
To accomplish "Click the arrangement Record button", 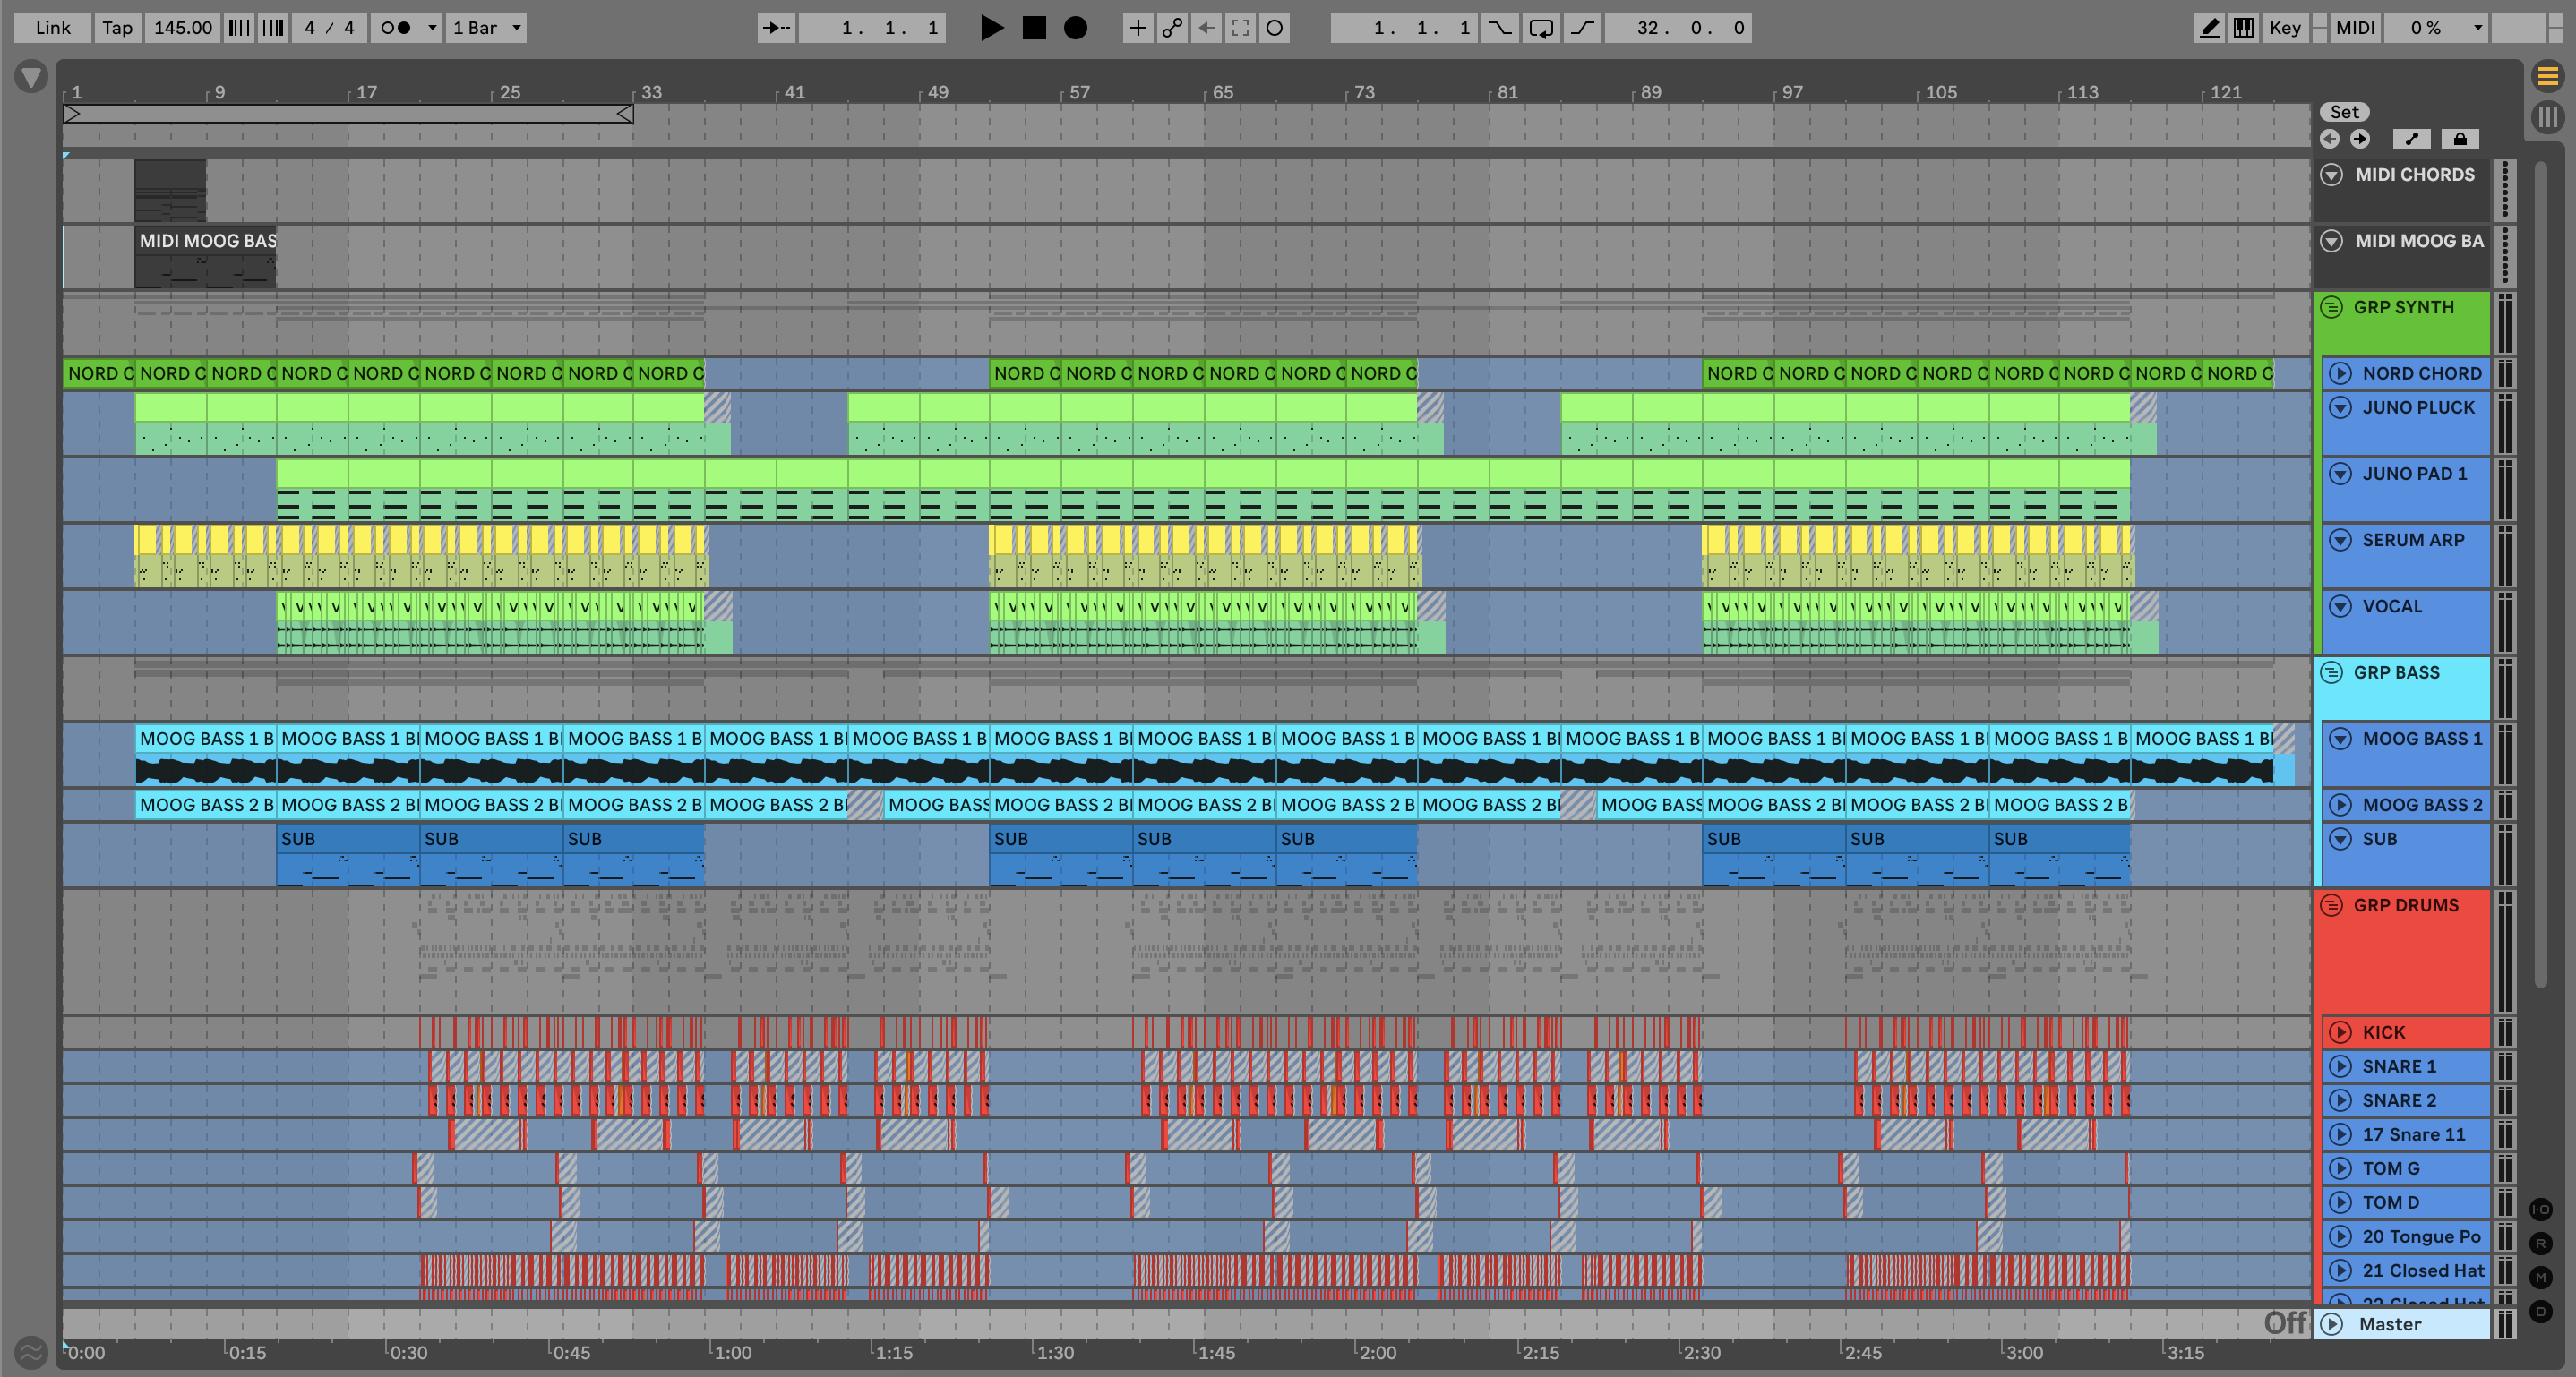I will [x=1075, y=28].
